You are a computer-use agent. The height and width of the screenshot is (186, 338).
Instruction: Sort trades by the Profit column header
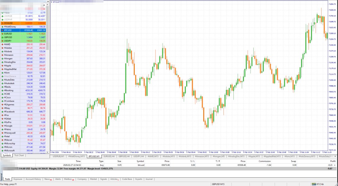(333, 161)
